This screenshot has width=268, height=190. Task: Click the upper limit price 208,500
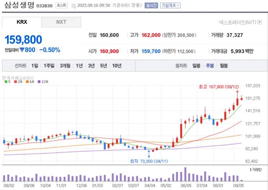(x=186, y=35)
